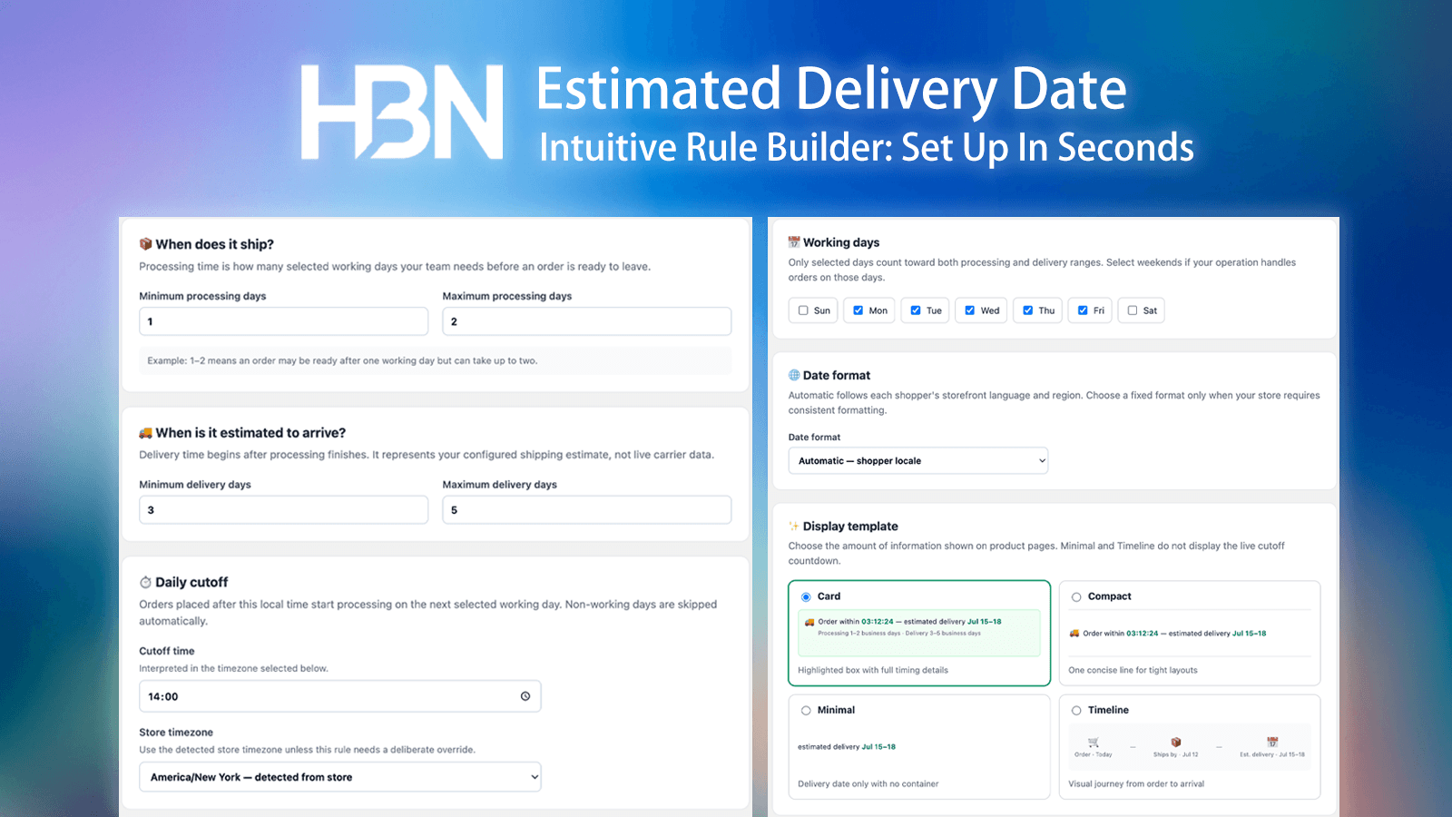Click the 'Example: 1–2 means an order' hint text
This screenshot has height=817, width=1452.
point(342,360)
